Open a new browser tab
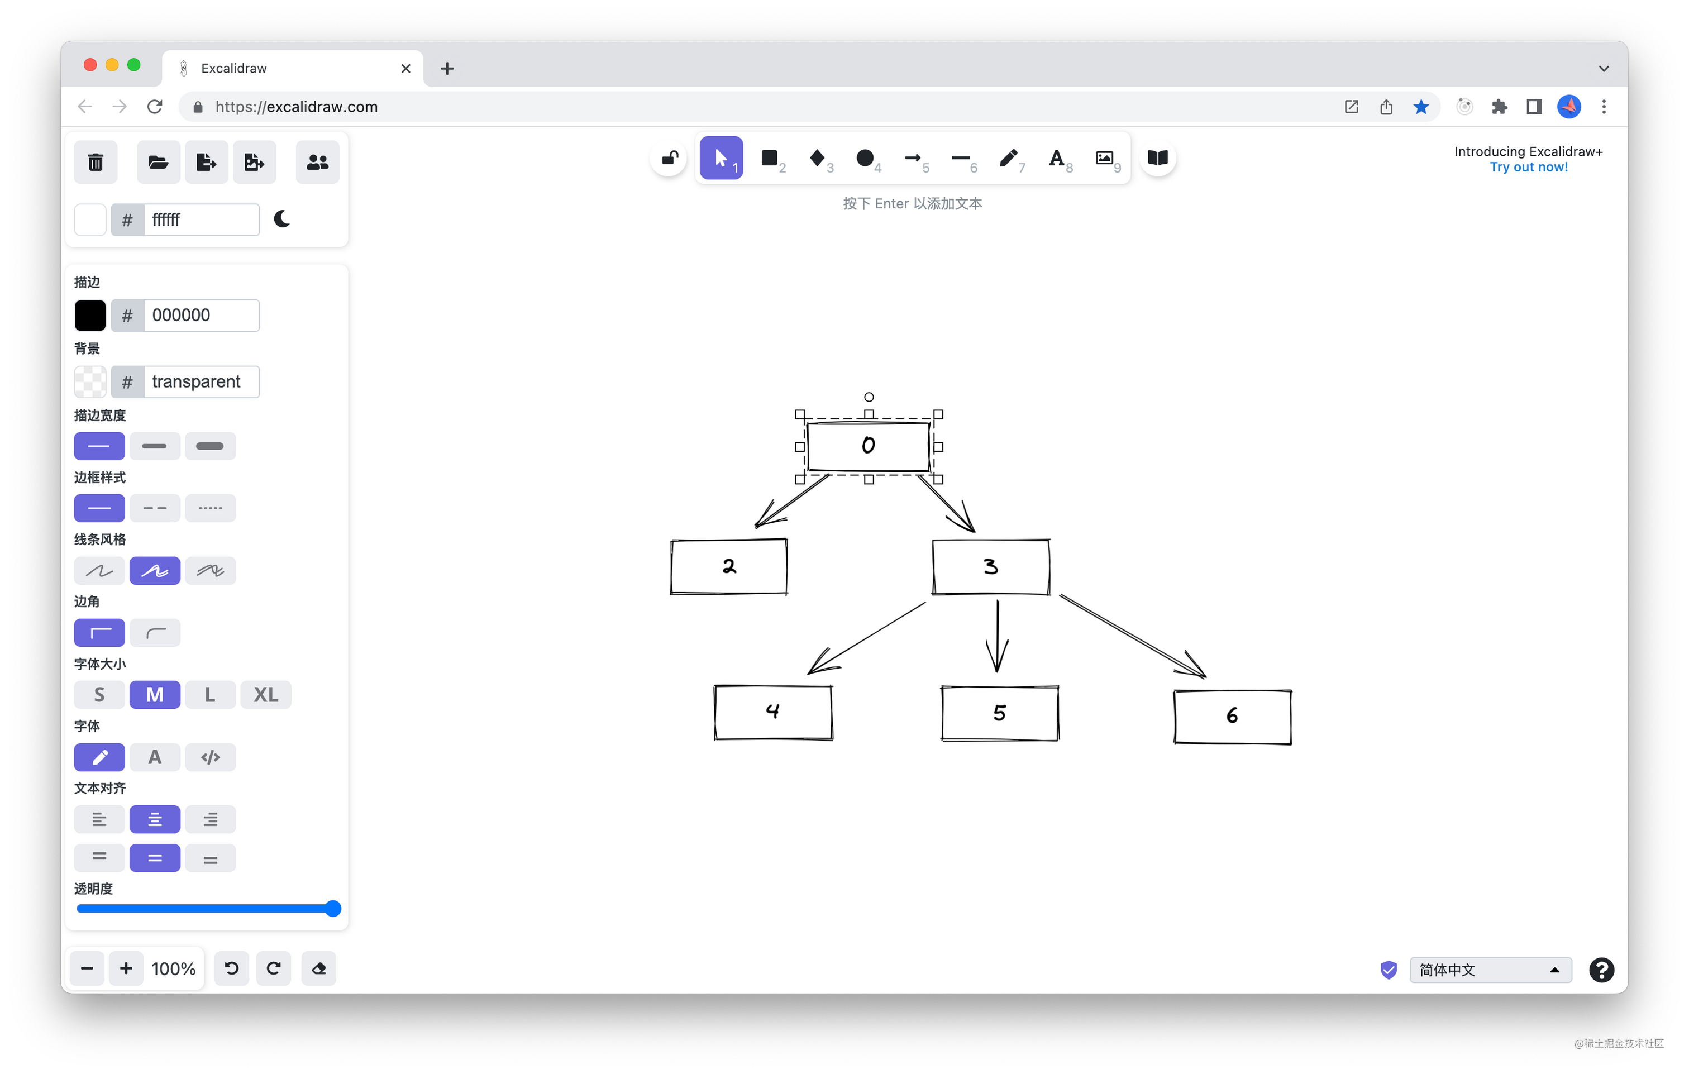Screen dimensions: 1689x1074 point(447,69)
